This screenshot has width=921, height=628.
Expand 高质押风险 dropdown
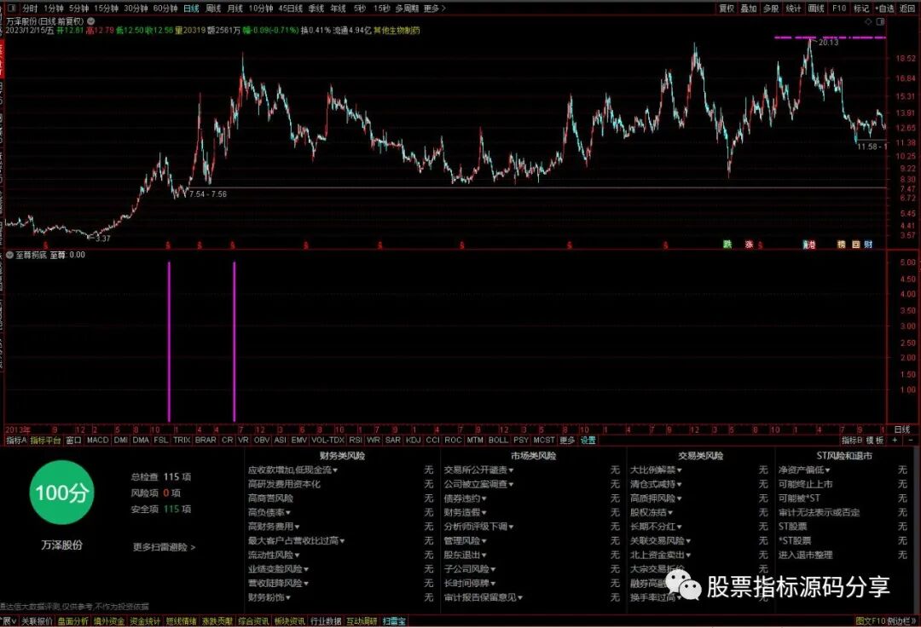click(656, 498)
